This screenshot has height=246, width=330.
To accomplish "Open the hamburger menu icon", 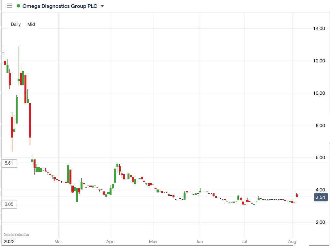I will tap(9, 6).
